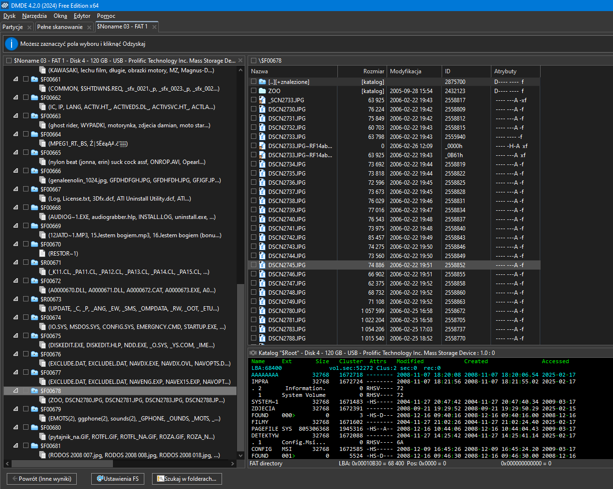Check the box for DSCN2731.JPG
Viewport: 613px width, 489px height.
253,118
